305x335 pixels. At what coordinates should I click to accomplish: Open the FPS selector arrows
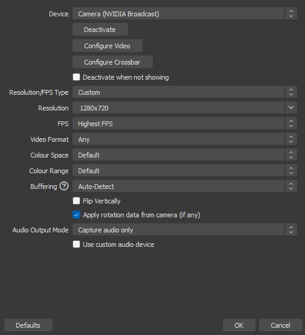pos(291,124)
